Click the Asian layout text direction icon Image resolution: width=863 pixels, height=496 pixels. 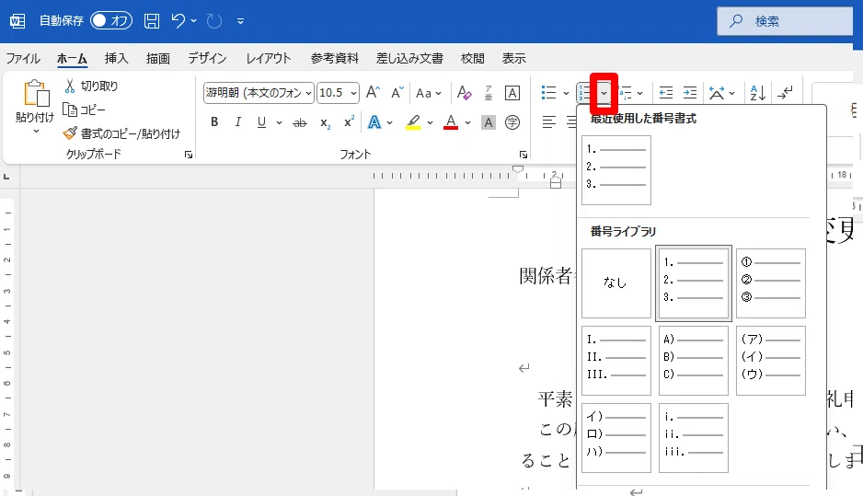tap(717, 93)
